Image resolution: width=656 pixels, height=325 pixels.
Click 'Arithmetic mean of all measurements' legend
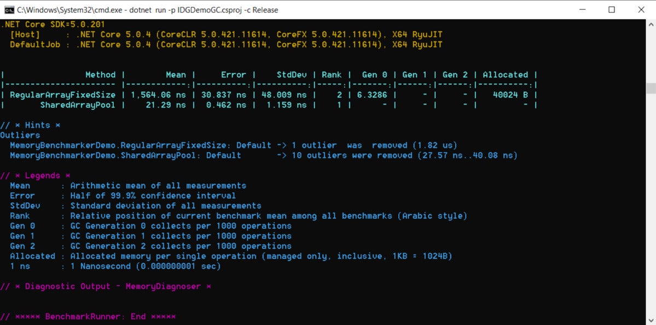[158, 185]
